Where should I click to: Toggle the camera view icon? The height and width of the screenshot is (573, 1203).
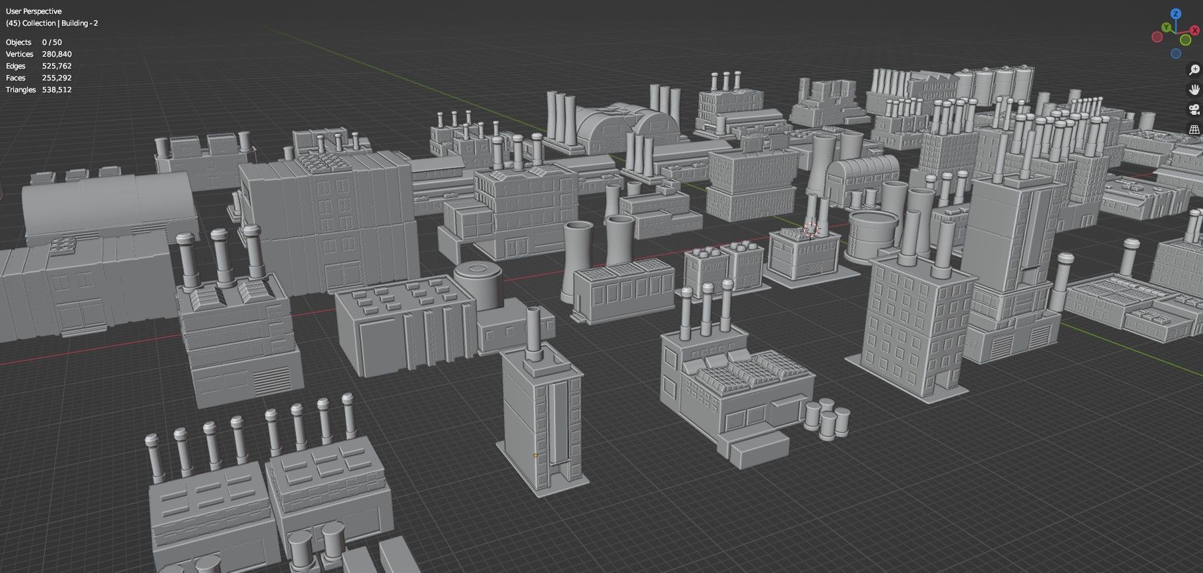pyautogui.click(x=1194, y=109)
